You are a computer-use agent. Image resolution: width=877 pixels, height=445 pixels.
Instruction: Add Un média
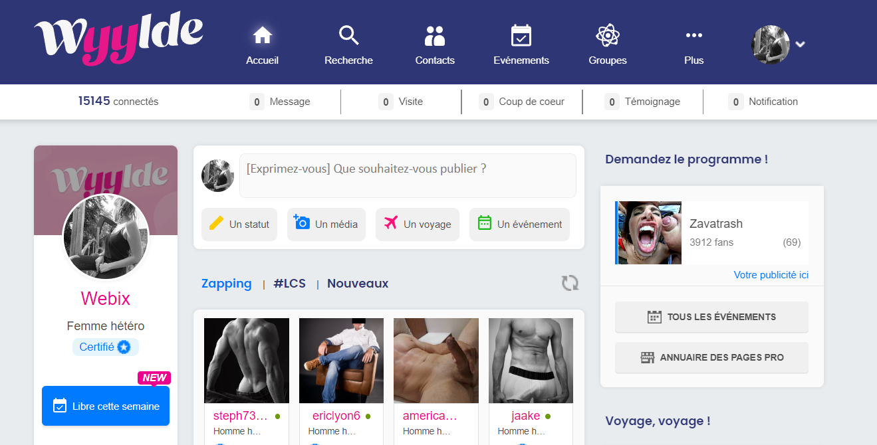point(326,224)
